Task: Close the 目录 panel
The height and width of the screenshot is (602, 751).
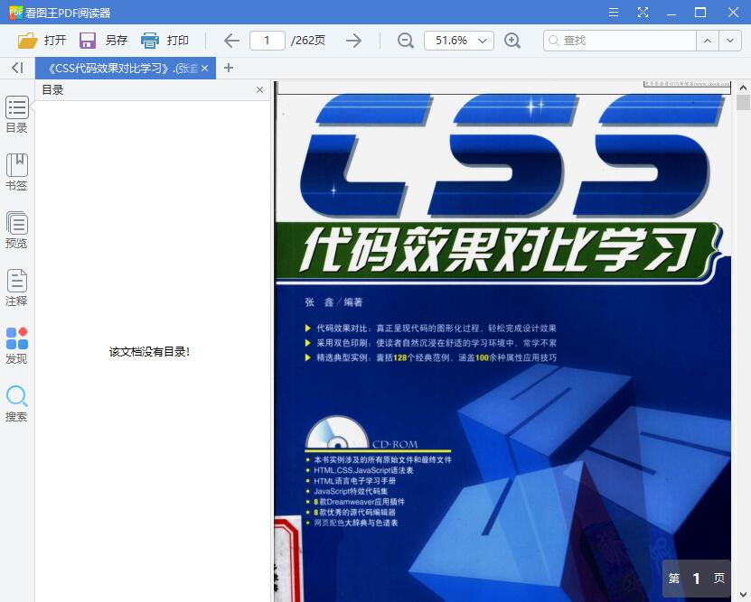Action: (259, 90)
